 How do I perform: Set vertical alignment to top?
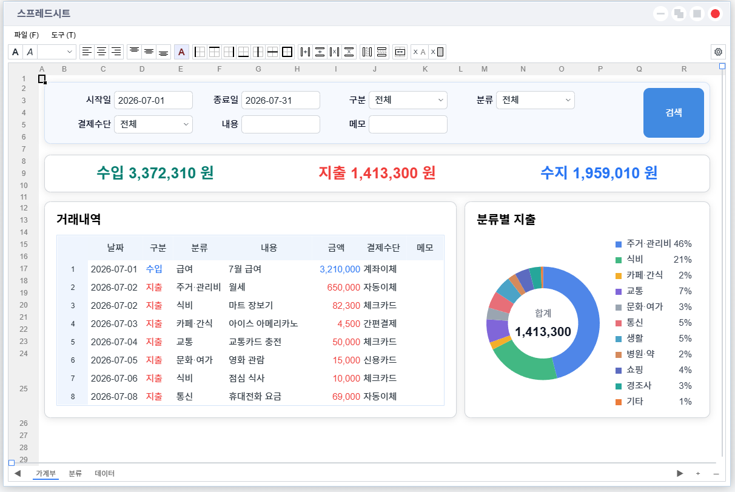point(134,52)
